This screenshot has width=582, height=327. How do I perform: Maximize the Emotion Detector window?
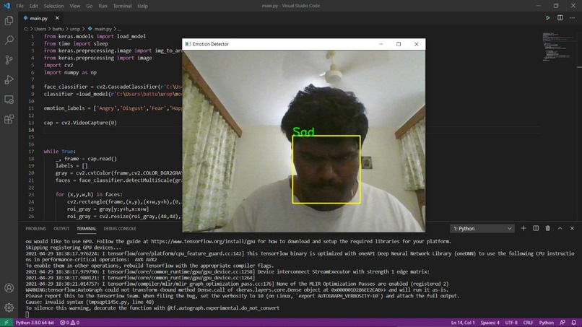point(399,44)
